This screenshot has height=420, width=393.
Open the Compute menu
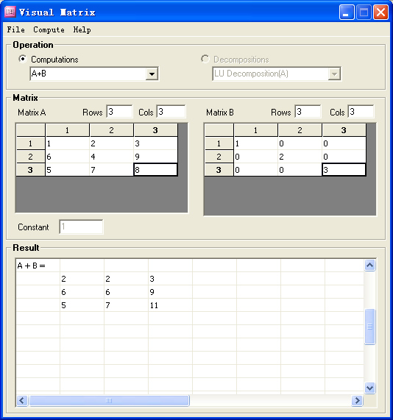(49, 29)
